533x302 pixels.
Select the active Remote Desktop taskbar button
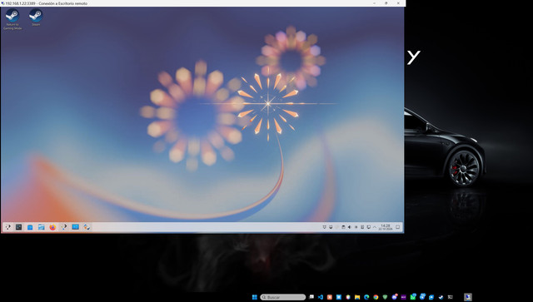(x=468, y=297)
